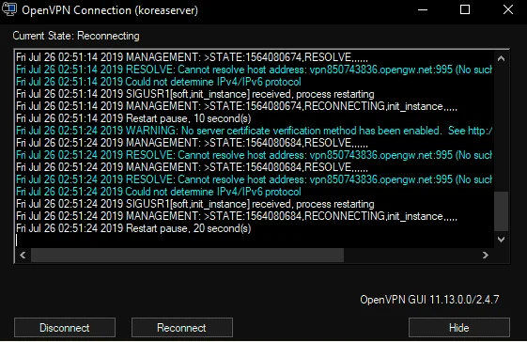Click the 02:51:14 'Could not determine IPv4/IPv6 protocol' line
Image resolution: width=527 pixels, height=342 pixels.
point(159,82)
